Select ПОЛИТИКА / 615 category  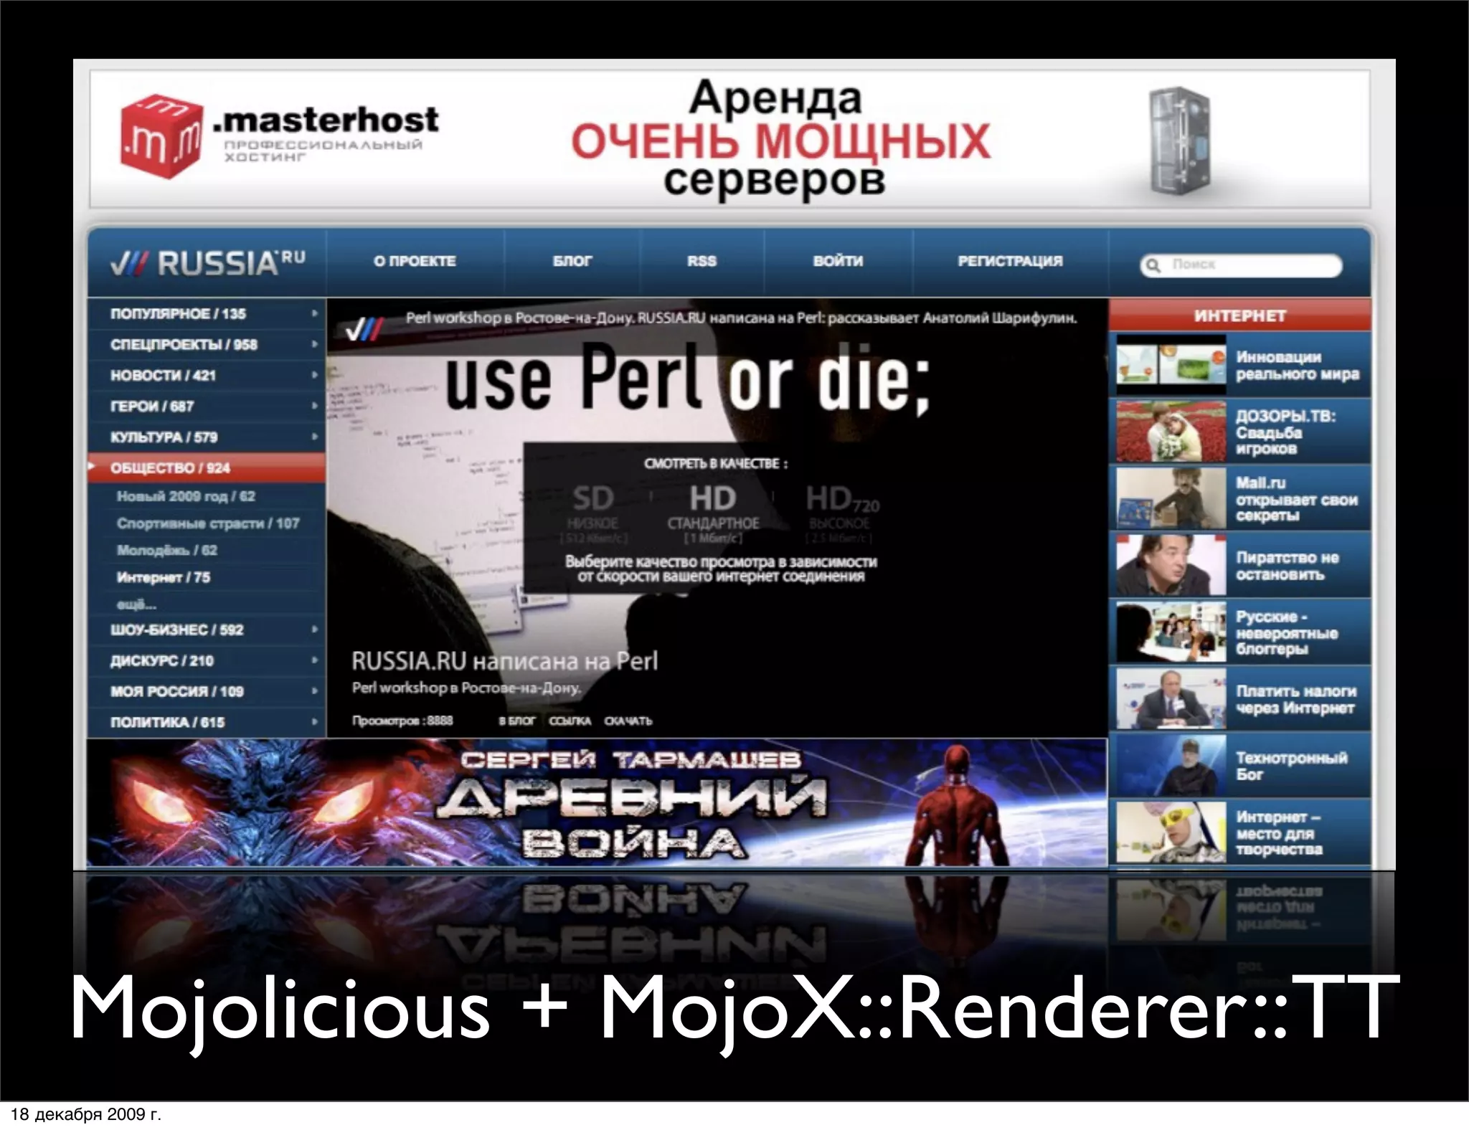coord(207,723)
